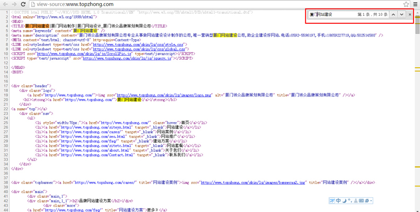Click the text 建站方案 on line 28
420x212 pixels.
pos(161,141)
